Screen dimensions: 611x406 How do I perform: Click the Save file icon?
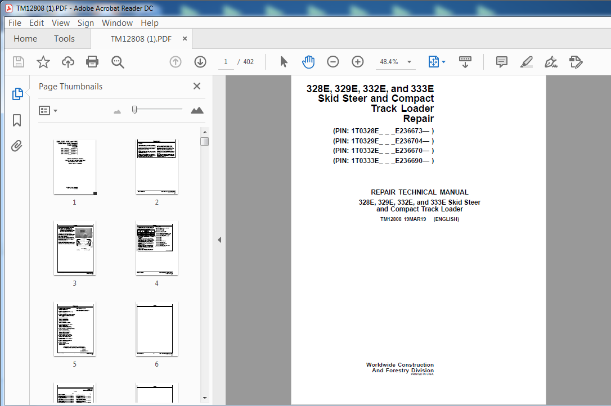pos(19,62)
